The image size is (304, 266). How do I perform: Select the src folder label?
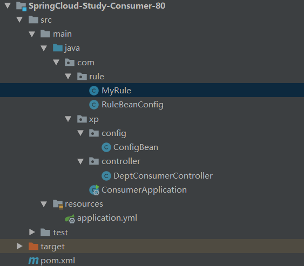coord(46,20)
